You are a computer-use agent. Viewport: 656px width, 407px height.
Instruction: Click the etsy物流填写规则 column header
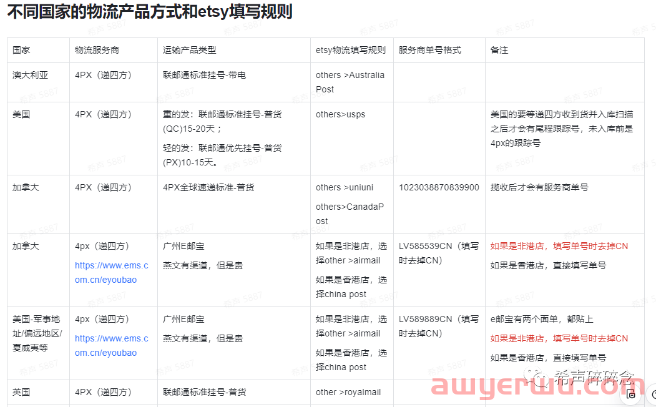click(x=351, y=50)
